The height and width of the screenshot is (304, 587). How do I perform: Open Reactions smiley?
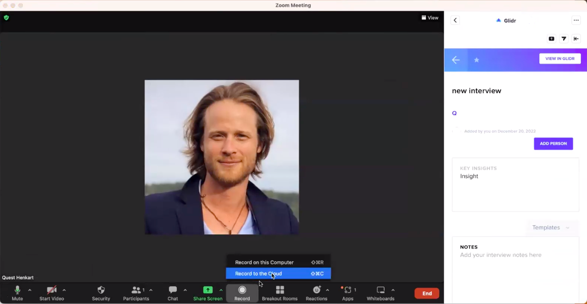click(x=316, y=293)
